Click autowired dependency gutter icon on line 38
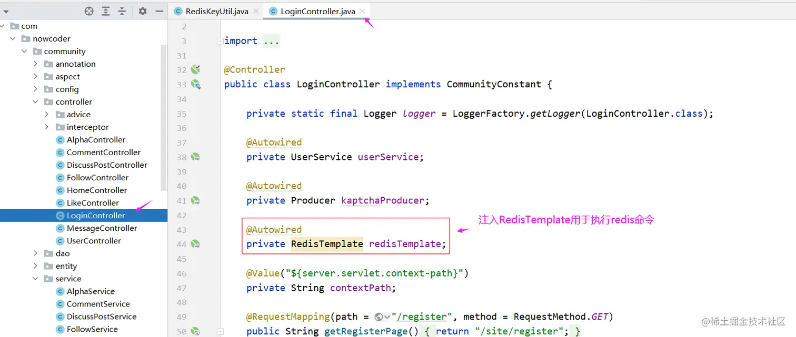This screenshot has width=796, height=337. coord(196,157)
